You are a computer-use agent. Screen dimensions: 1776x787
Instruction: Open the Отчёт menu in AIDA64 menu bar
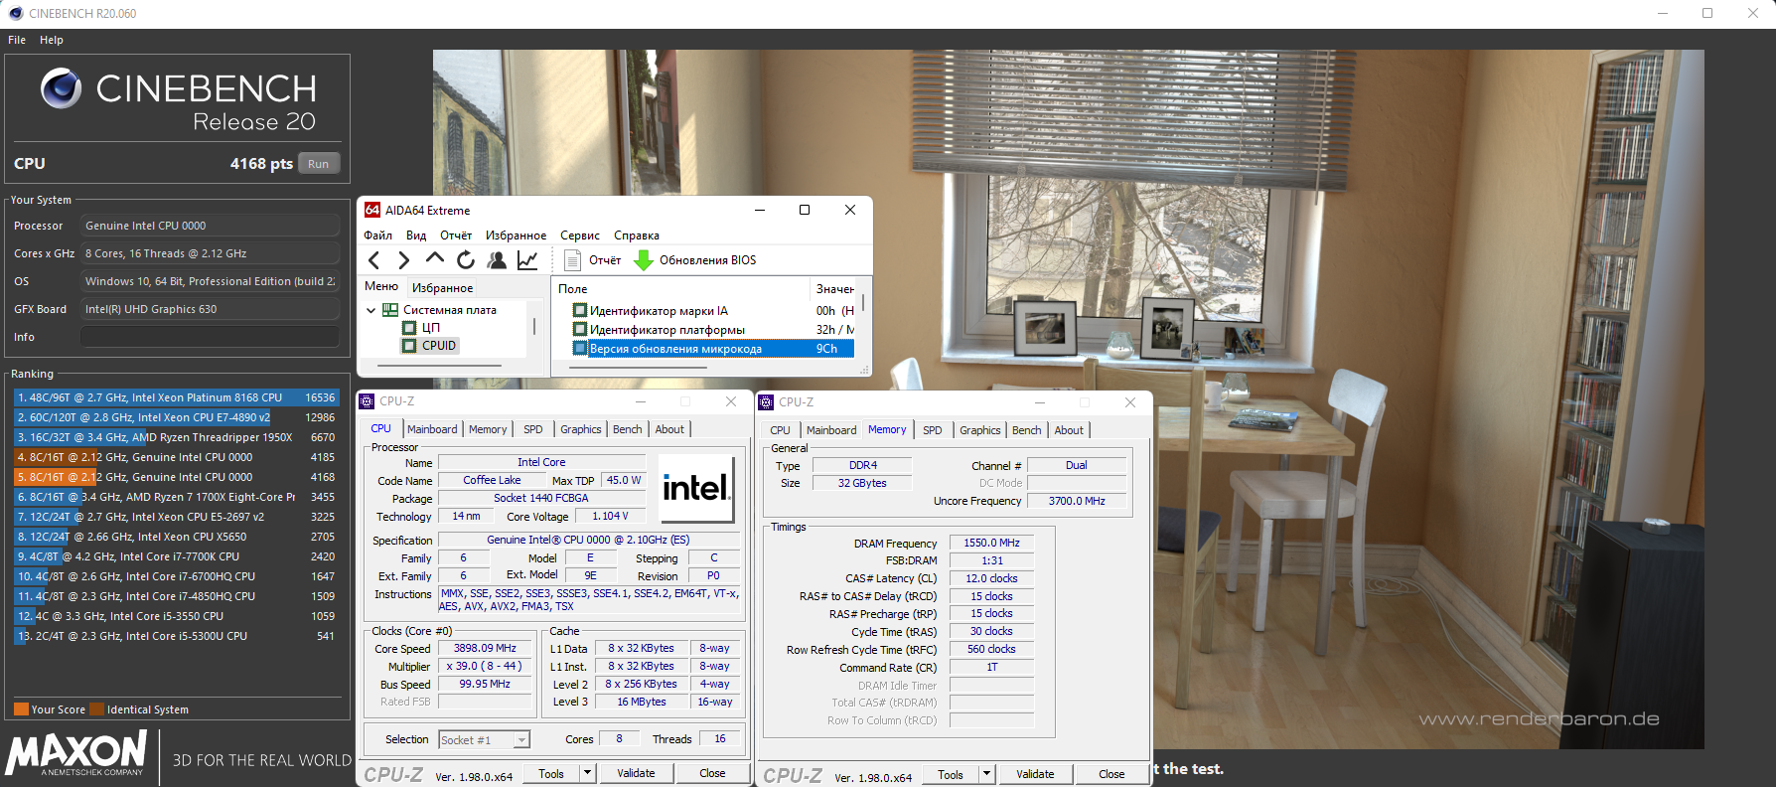[x=456, y=236]
